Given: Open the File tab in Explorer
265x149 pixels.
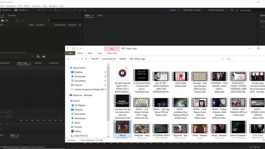Looking at the screenshot, I should tap(70, 53).
